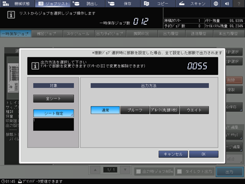Switch to the スキャン scan screen
This screenshot has height=184, width=245.
pos(193,3)
